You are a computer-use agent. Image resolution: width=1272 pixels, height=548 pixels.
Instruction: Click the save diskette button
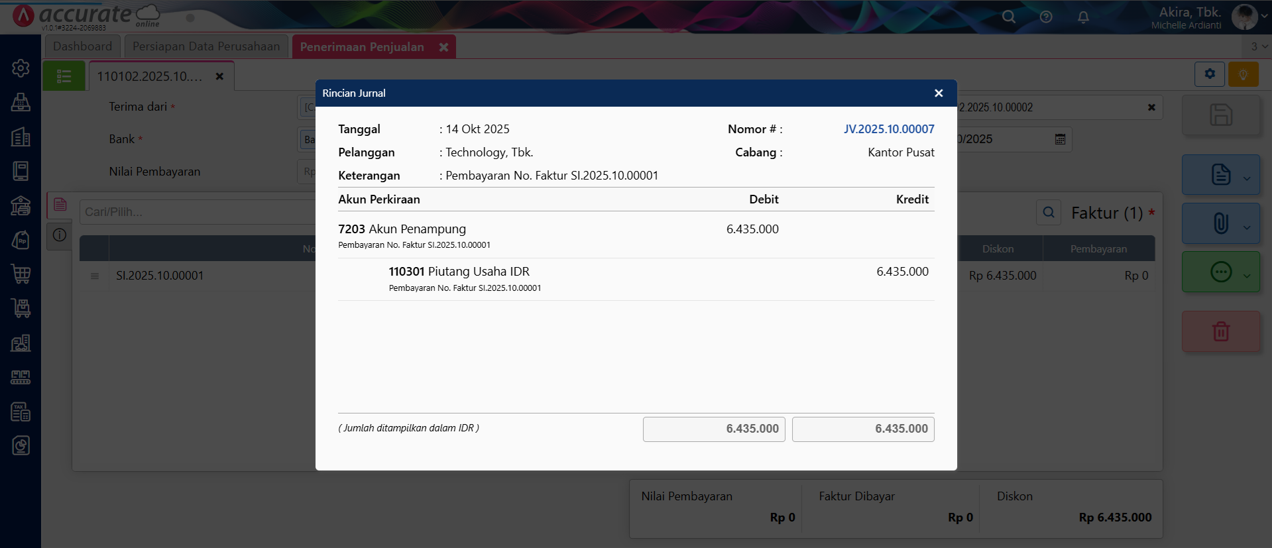(1220, 115)
